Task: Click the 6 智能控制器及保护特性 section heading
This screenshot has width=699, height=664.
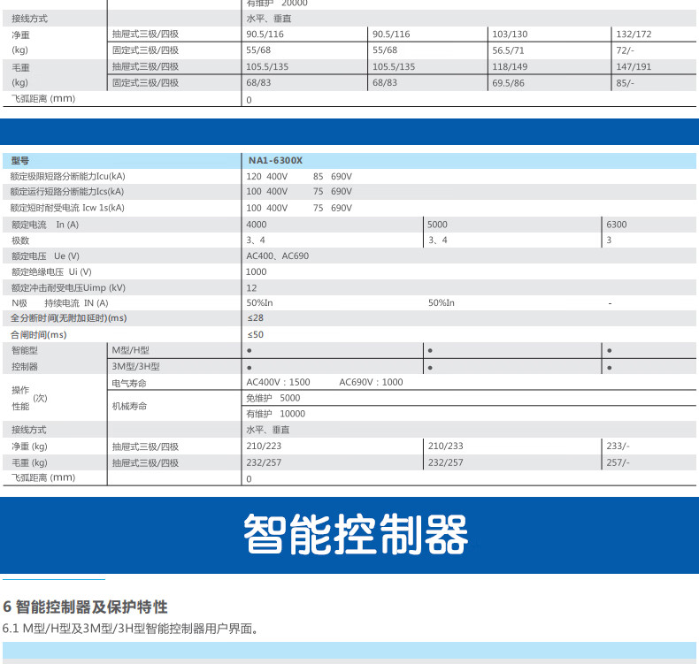Action: point(86,607)
